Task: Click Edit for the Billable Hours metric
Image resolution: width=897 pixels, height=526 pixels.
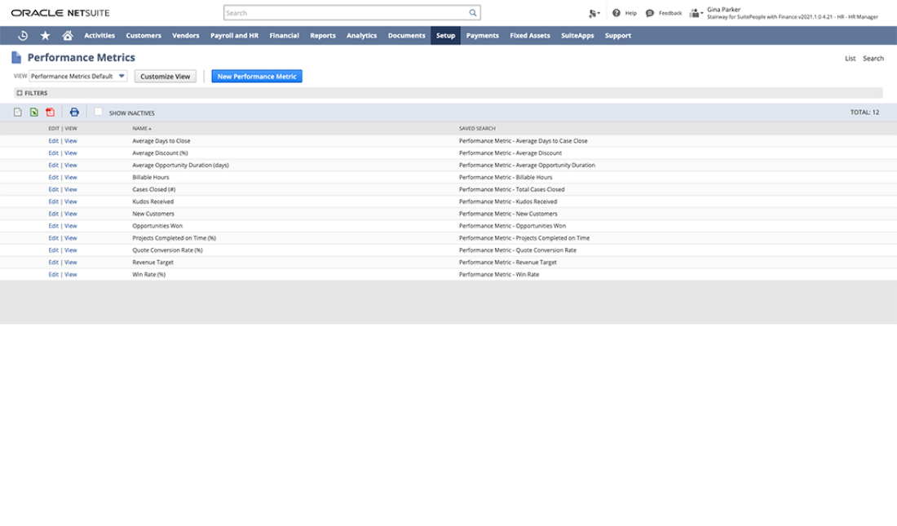Action: (x=53, y=177)
